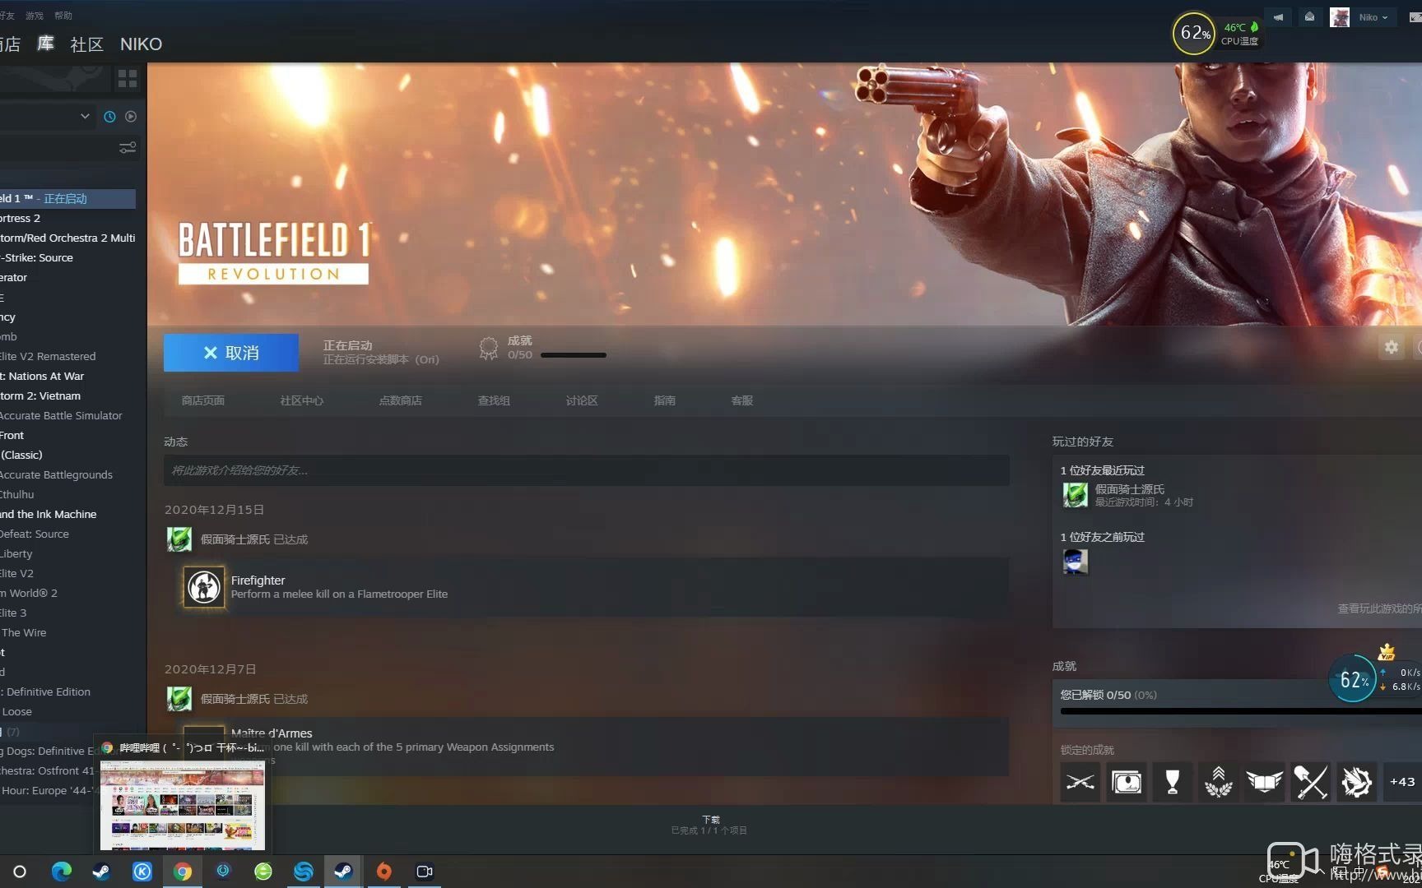Open the bilibili Chrome preview thumbnail
Image resolution: width=1422 pixels, height=888 pixels.
(183, 804)
